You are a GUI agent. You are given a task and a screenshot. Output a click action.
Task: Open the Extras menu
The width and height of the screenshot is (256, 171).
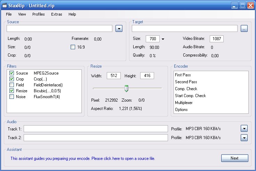[56, 14]
